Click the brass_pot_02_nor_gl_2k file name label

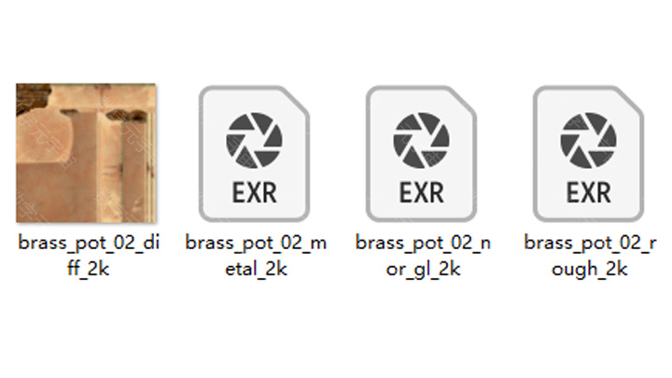(423, 256)
